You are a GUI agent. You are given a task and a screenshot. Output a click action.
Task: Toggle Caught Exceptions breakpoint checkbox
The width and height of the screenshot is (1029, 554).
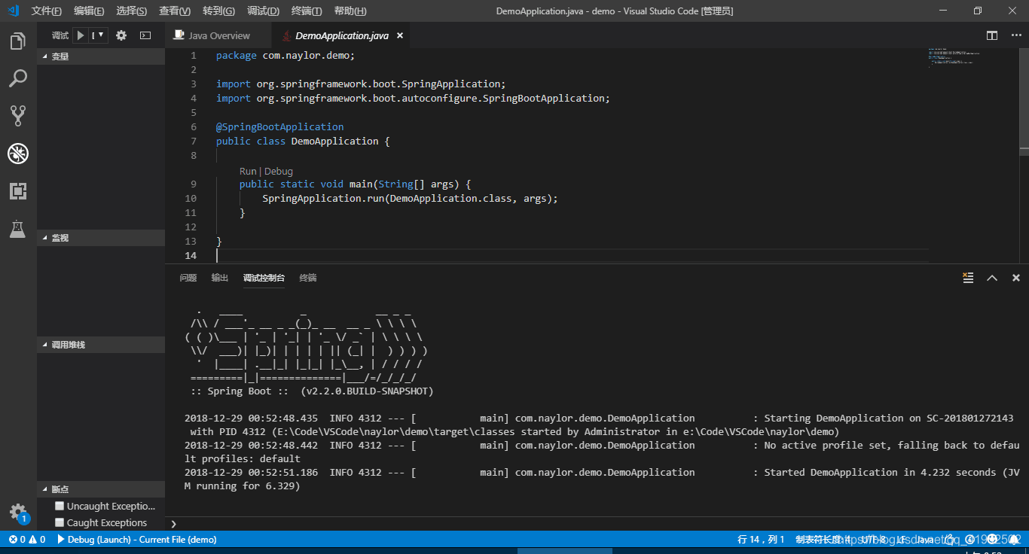coord(60,522)
